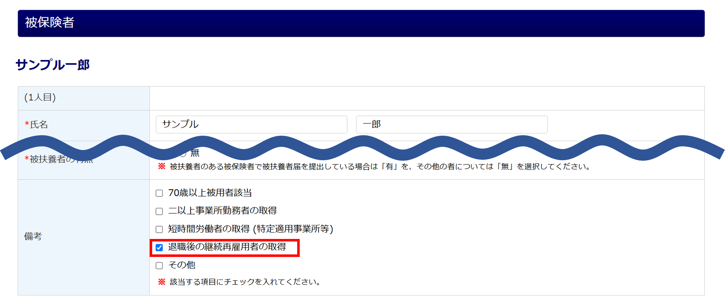
Task: Click the 被保険者 section header text
Action: point(50,22)
